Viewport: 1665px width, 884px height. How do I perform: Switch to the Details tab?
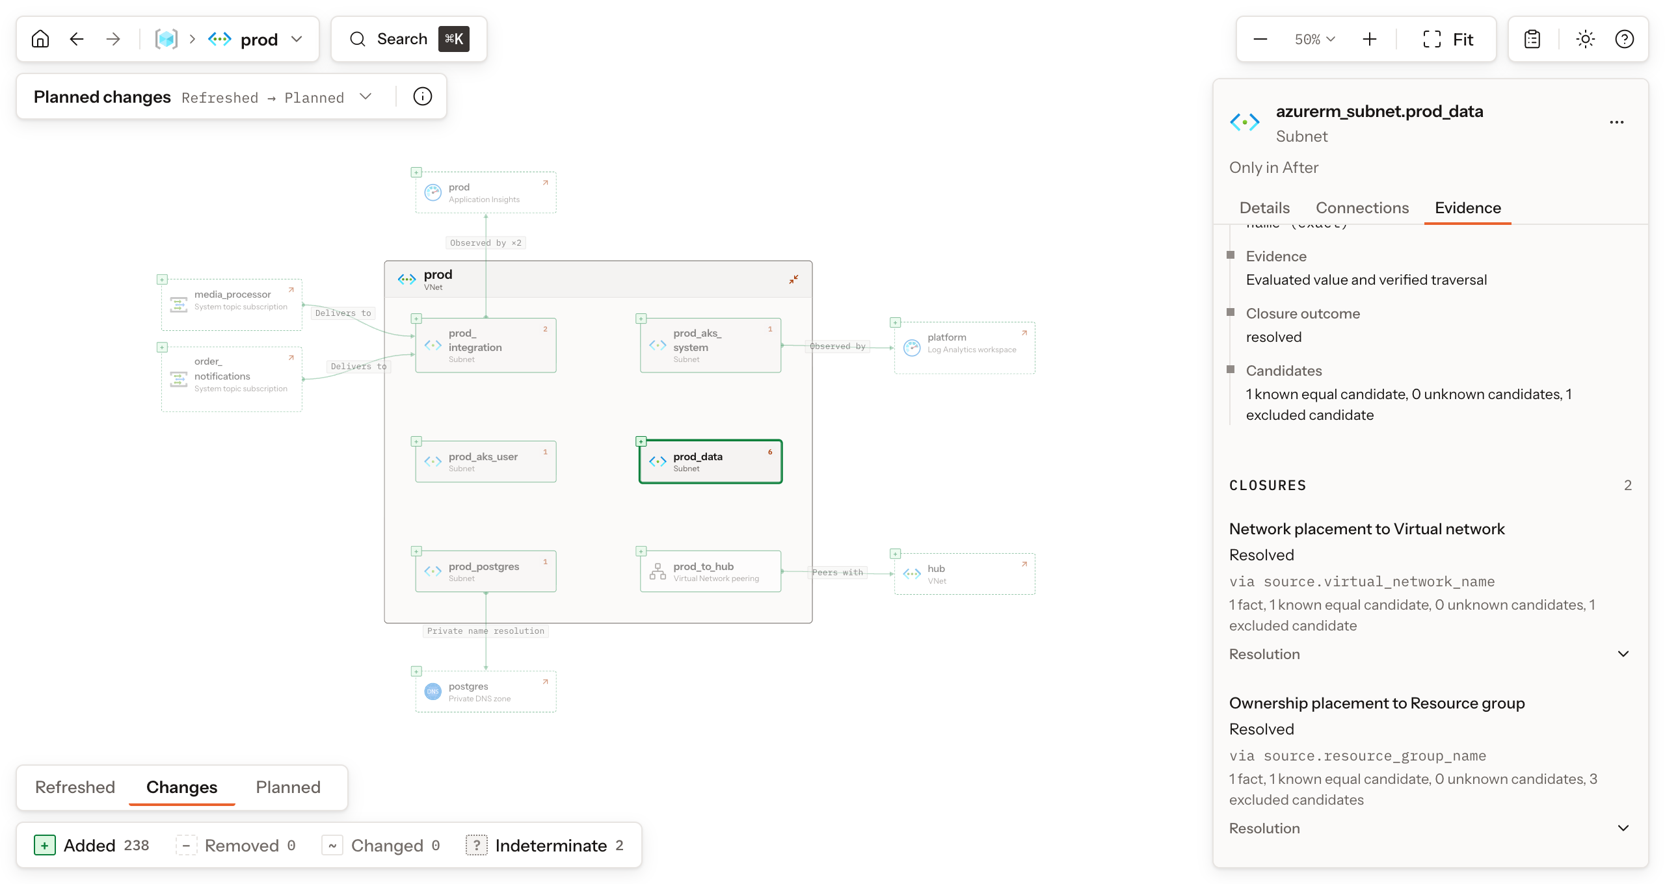pos(1264,208)
